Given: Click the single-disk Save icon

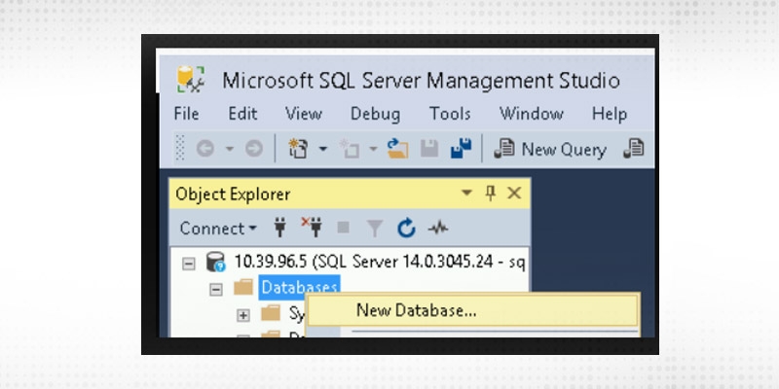Looking at the screenshot, I should point(429,149).
